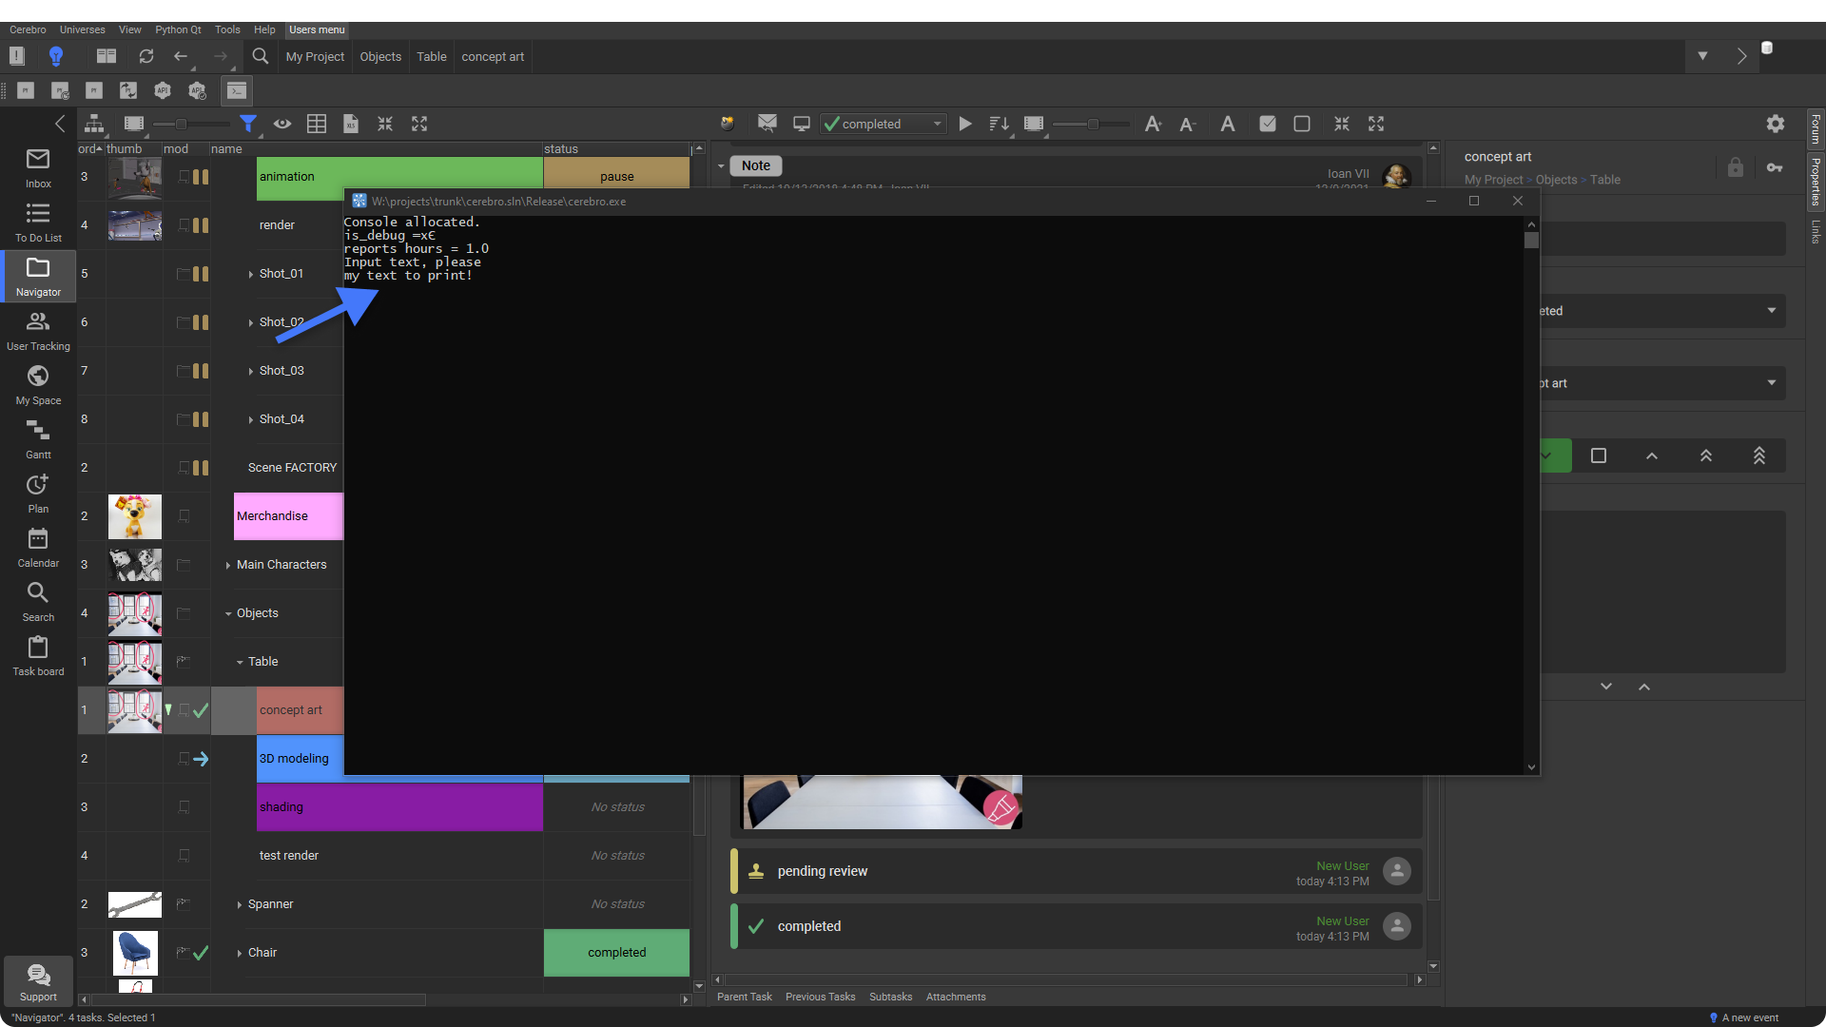Toggle the flag marker on the Main Characters row
Image resolution: width=1826 pixels, height=1027 pixels.
click(184, 565)
